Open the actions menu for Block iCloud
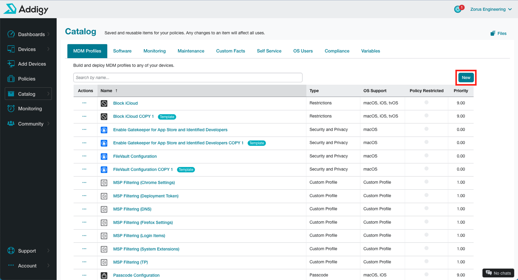The image size is (518, 280). (85, 103)
